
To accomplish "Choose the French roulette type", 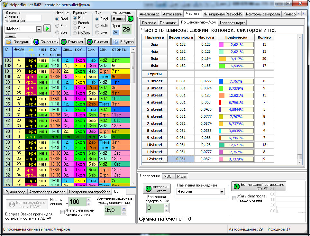I will tap(75, 23).
